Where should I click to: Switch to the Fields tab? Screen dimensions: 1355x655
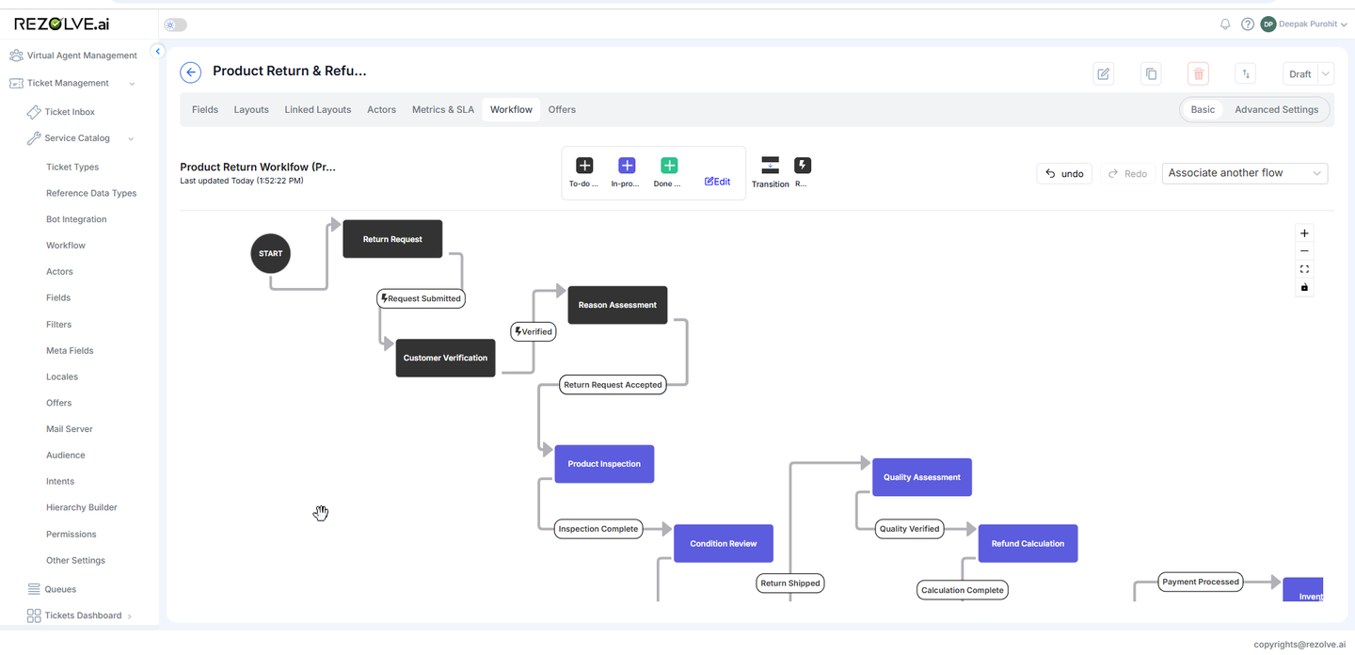tap(205, 110)
